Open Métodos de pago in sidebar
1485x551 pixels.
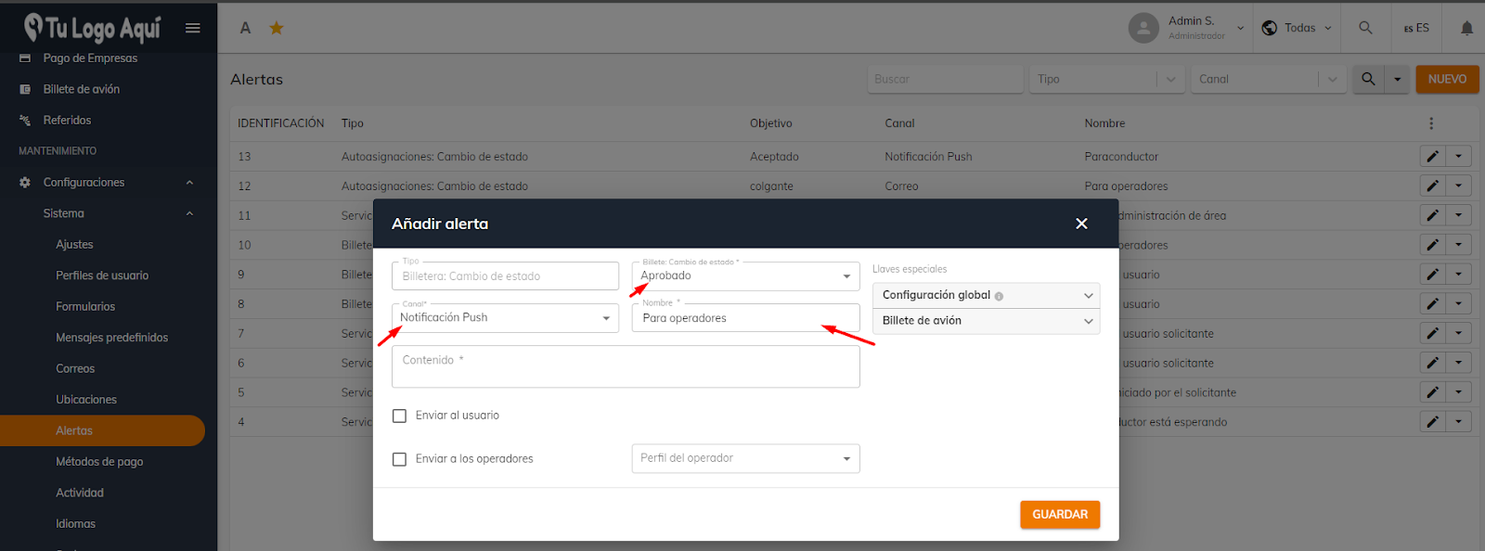pos(99,462)
